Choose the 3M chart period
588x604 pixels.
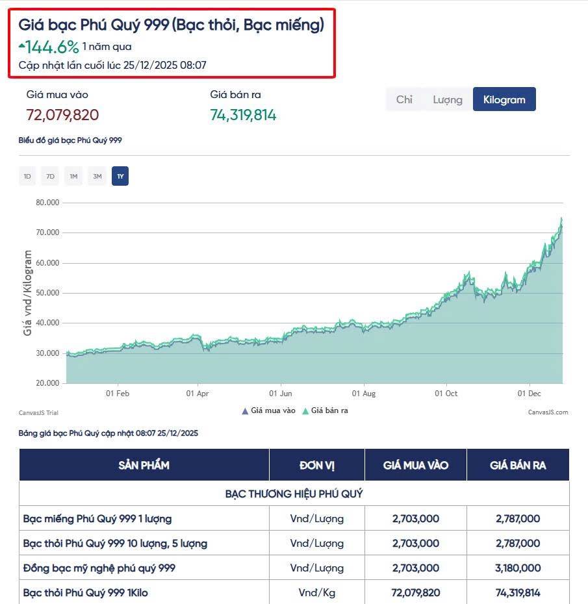pyautogui.click(x=97, y=176)
